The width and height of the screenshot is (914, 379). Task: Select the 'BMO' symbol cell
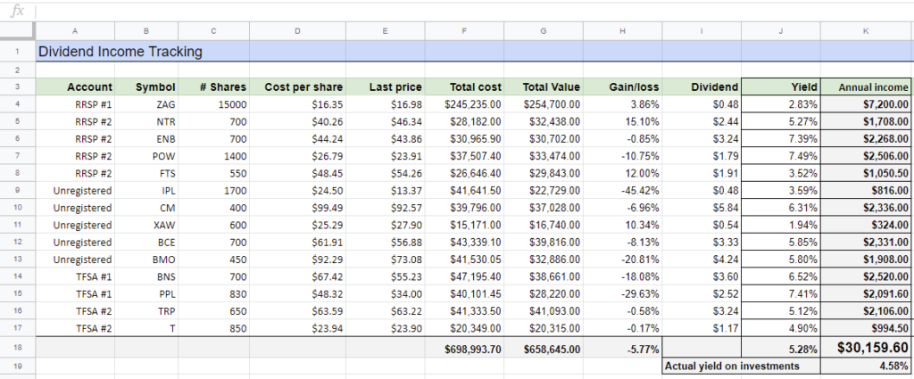click(146, 260)
